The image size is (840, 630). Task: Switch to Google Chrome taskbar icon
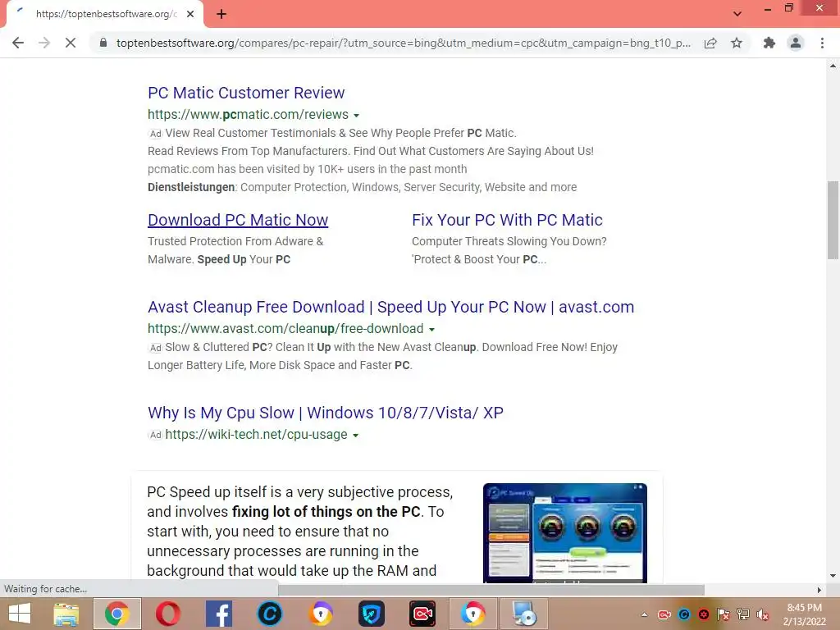[x=117, y=614]
